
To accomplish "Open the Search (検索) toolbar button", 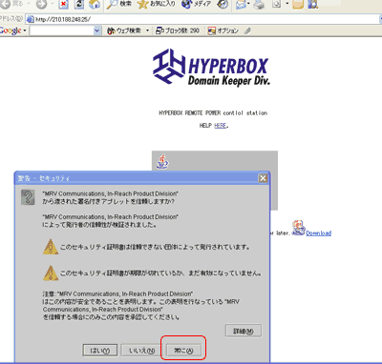I will 119,4.
